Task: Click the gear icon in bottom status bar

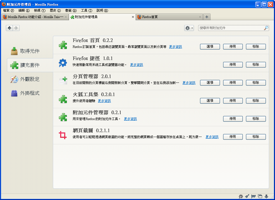Action: coord(241,197)
